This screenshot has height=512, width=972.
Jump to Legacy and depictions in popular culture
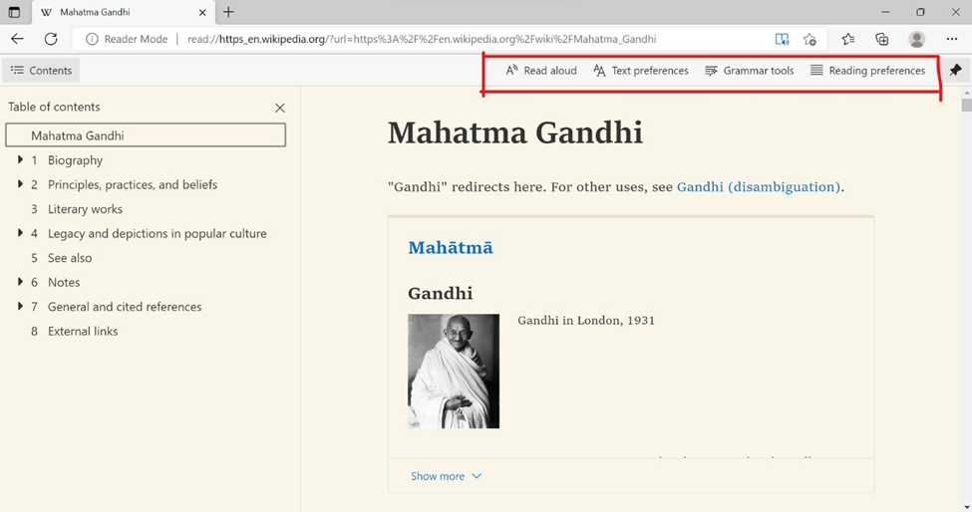click(x=157, y=233)
